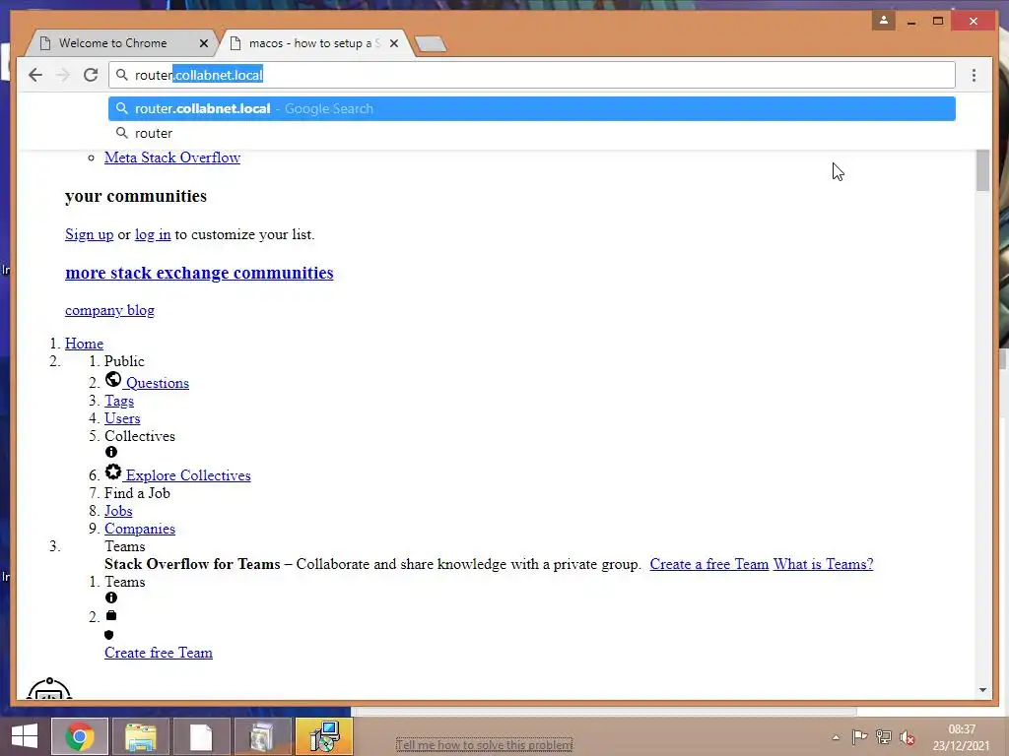Reload the current page
This screenshot has height=756, width=1009.
click(91, 75)
